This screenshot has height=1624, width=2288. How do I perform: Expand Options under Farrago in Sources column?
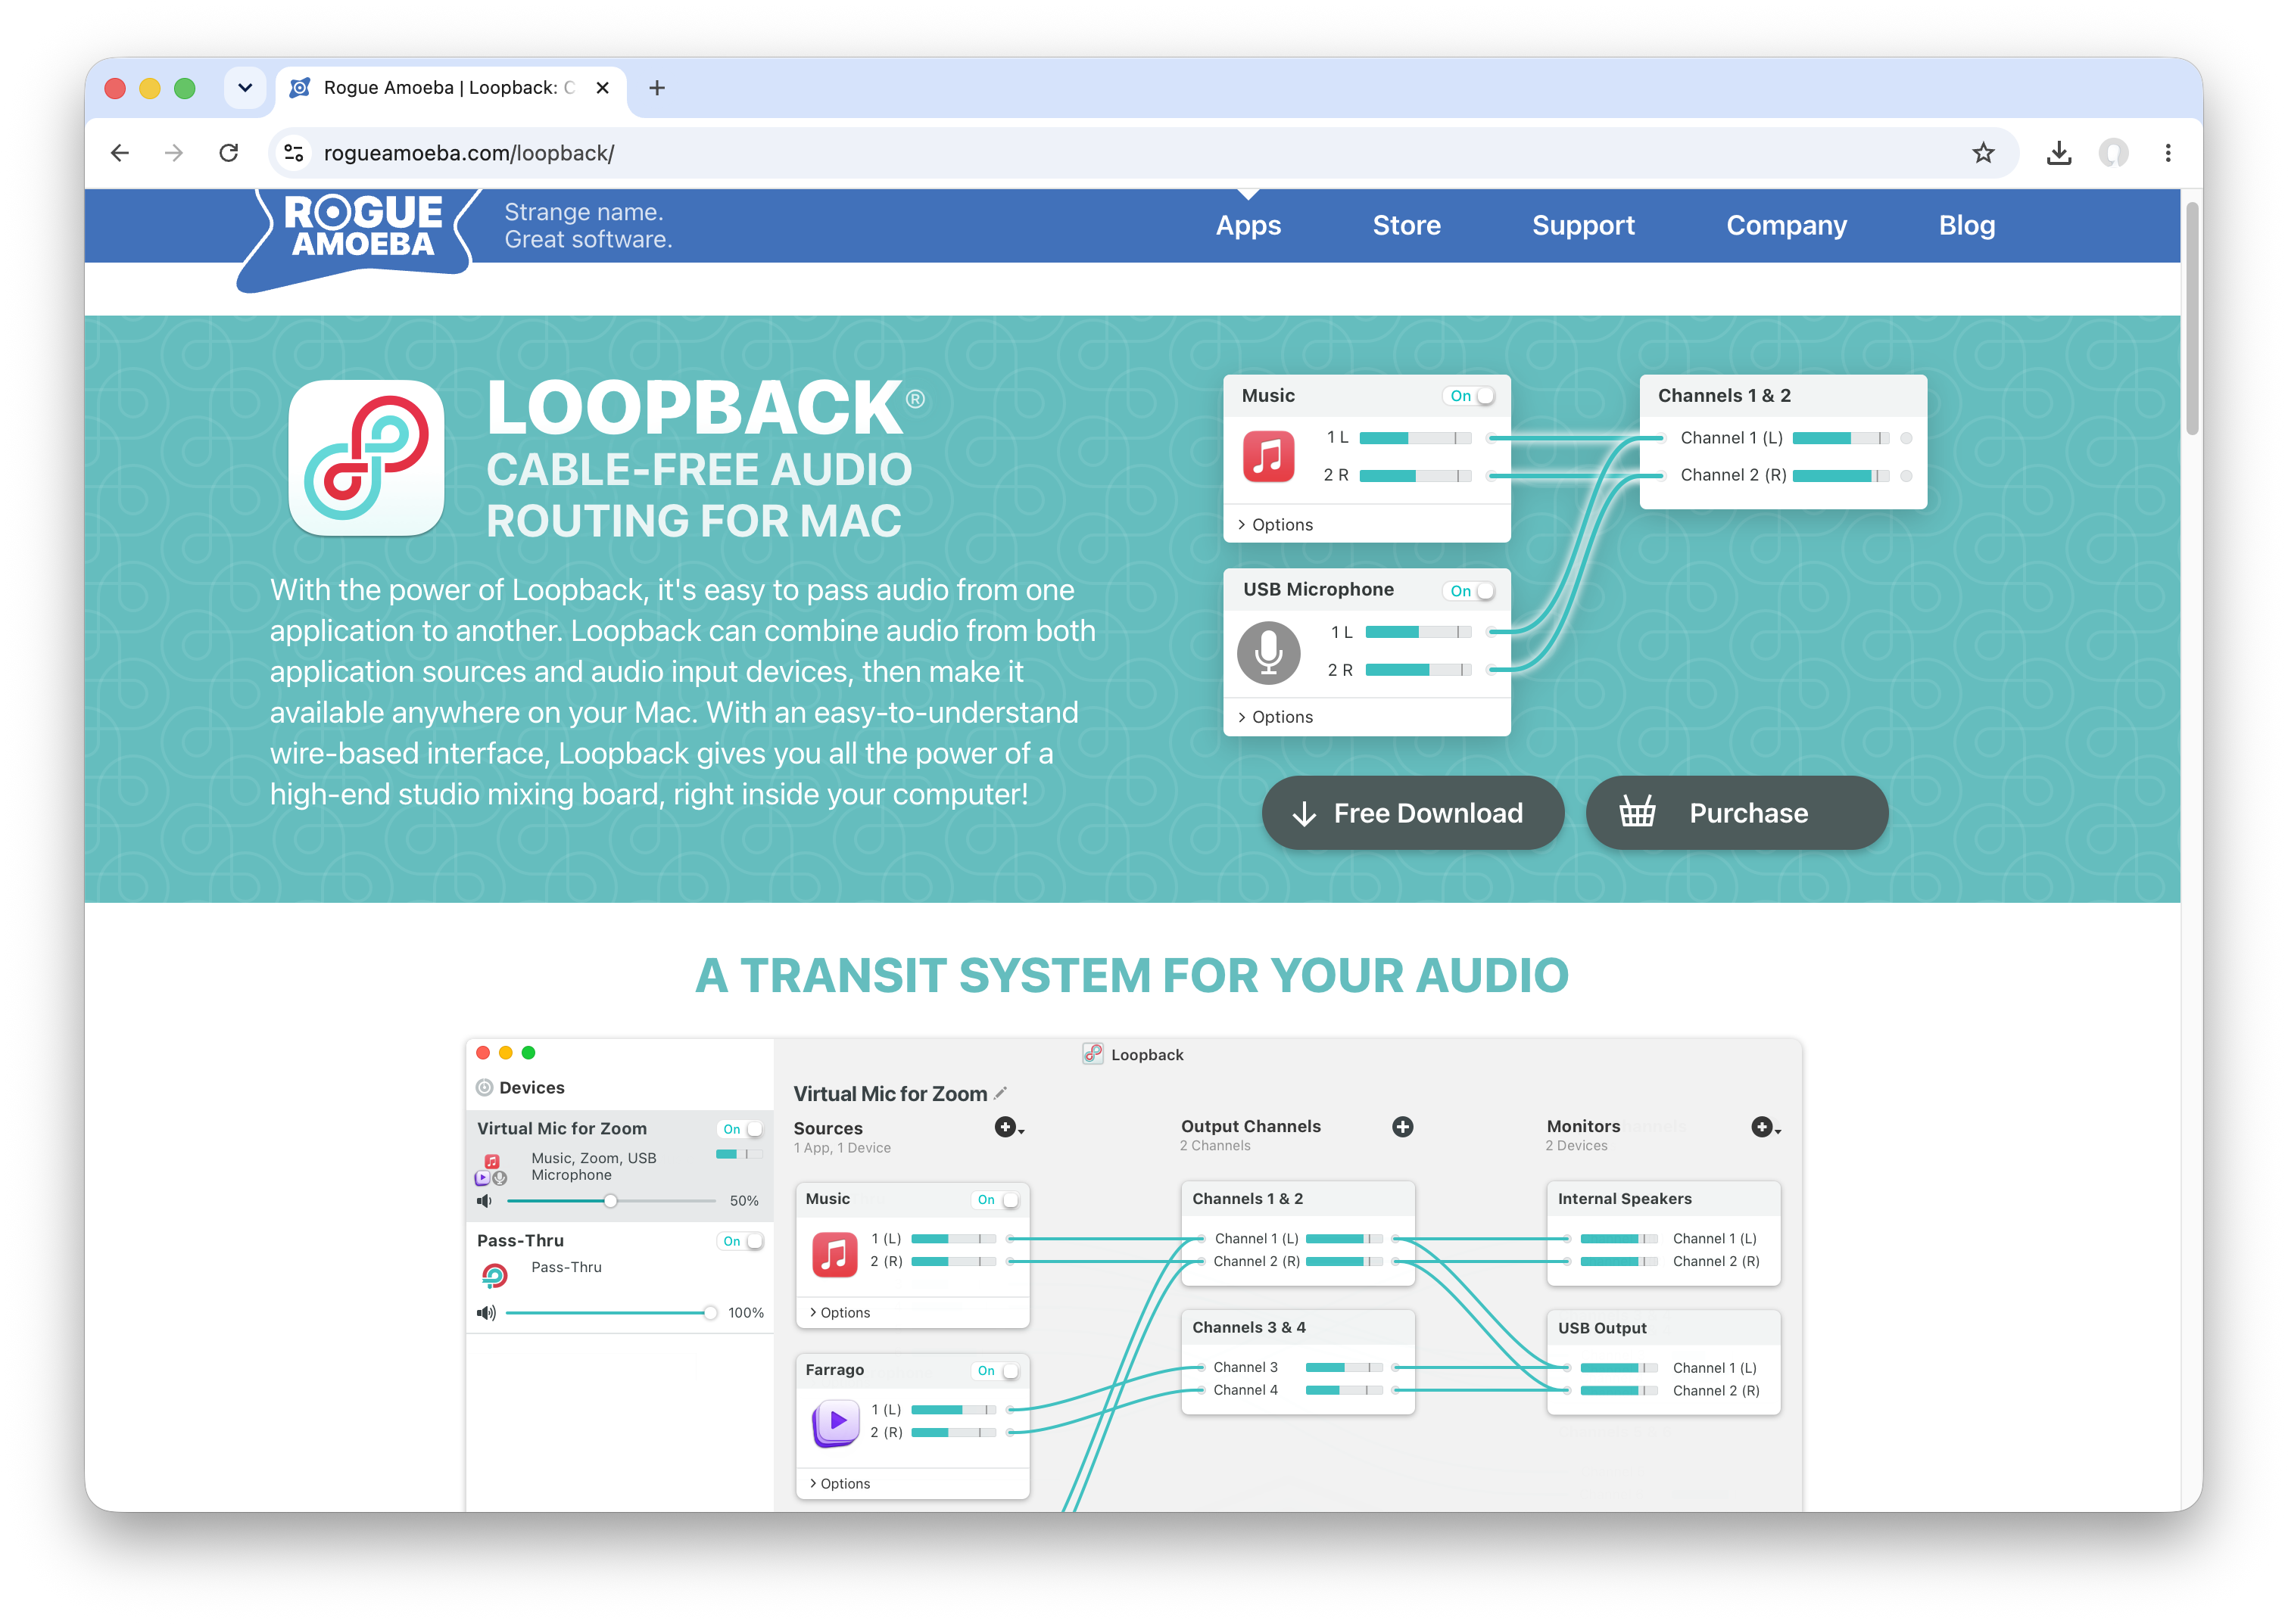tap(840, 1484)
